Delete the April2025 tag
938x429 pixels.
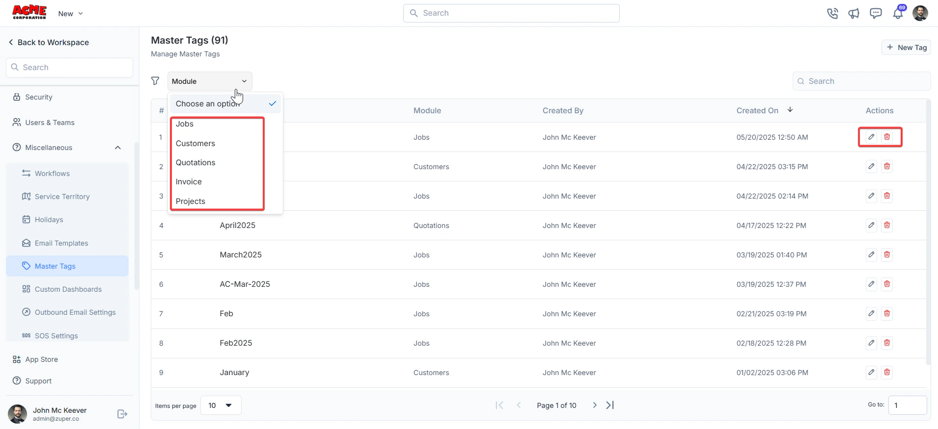887,225
